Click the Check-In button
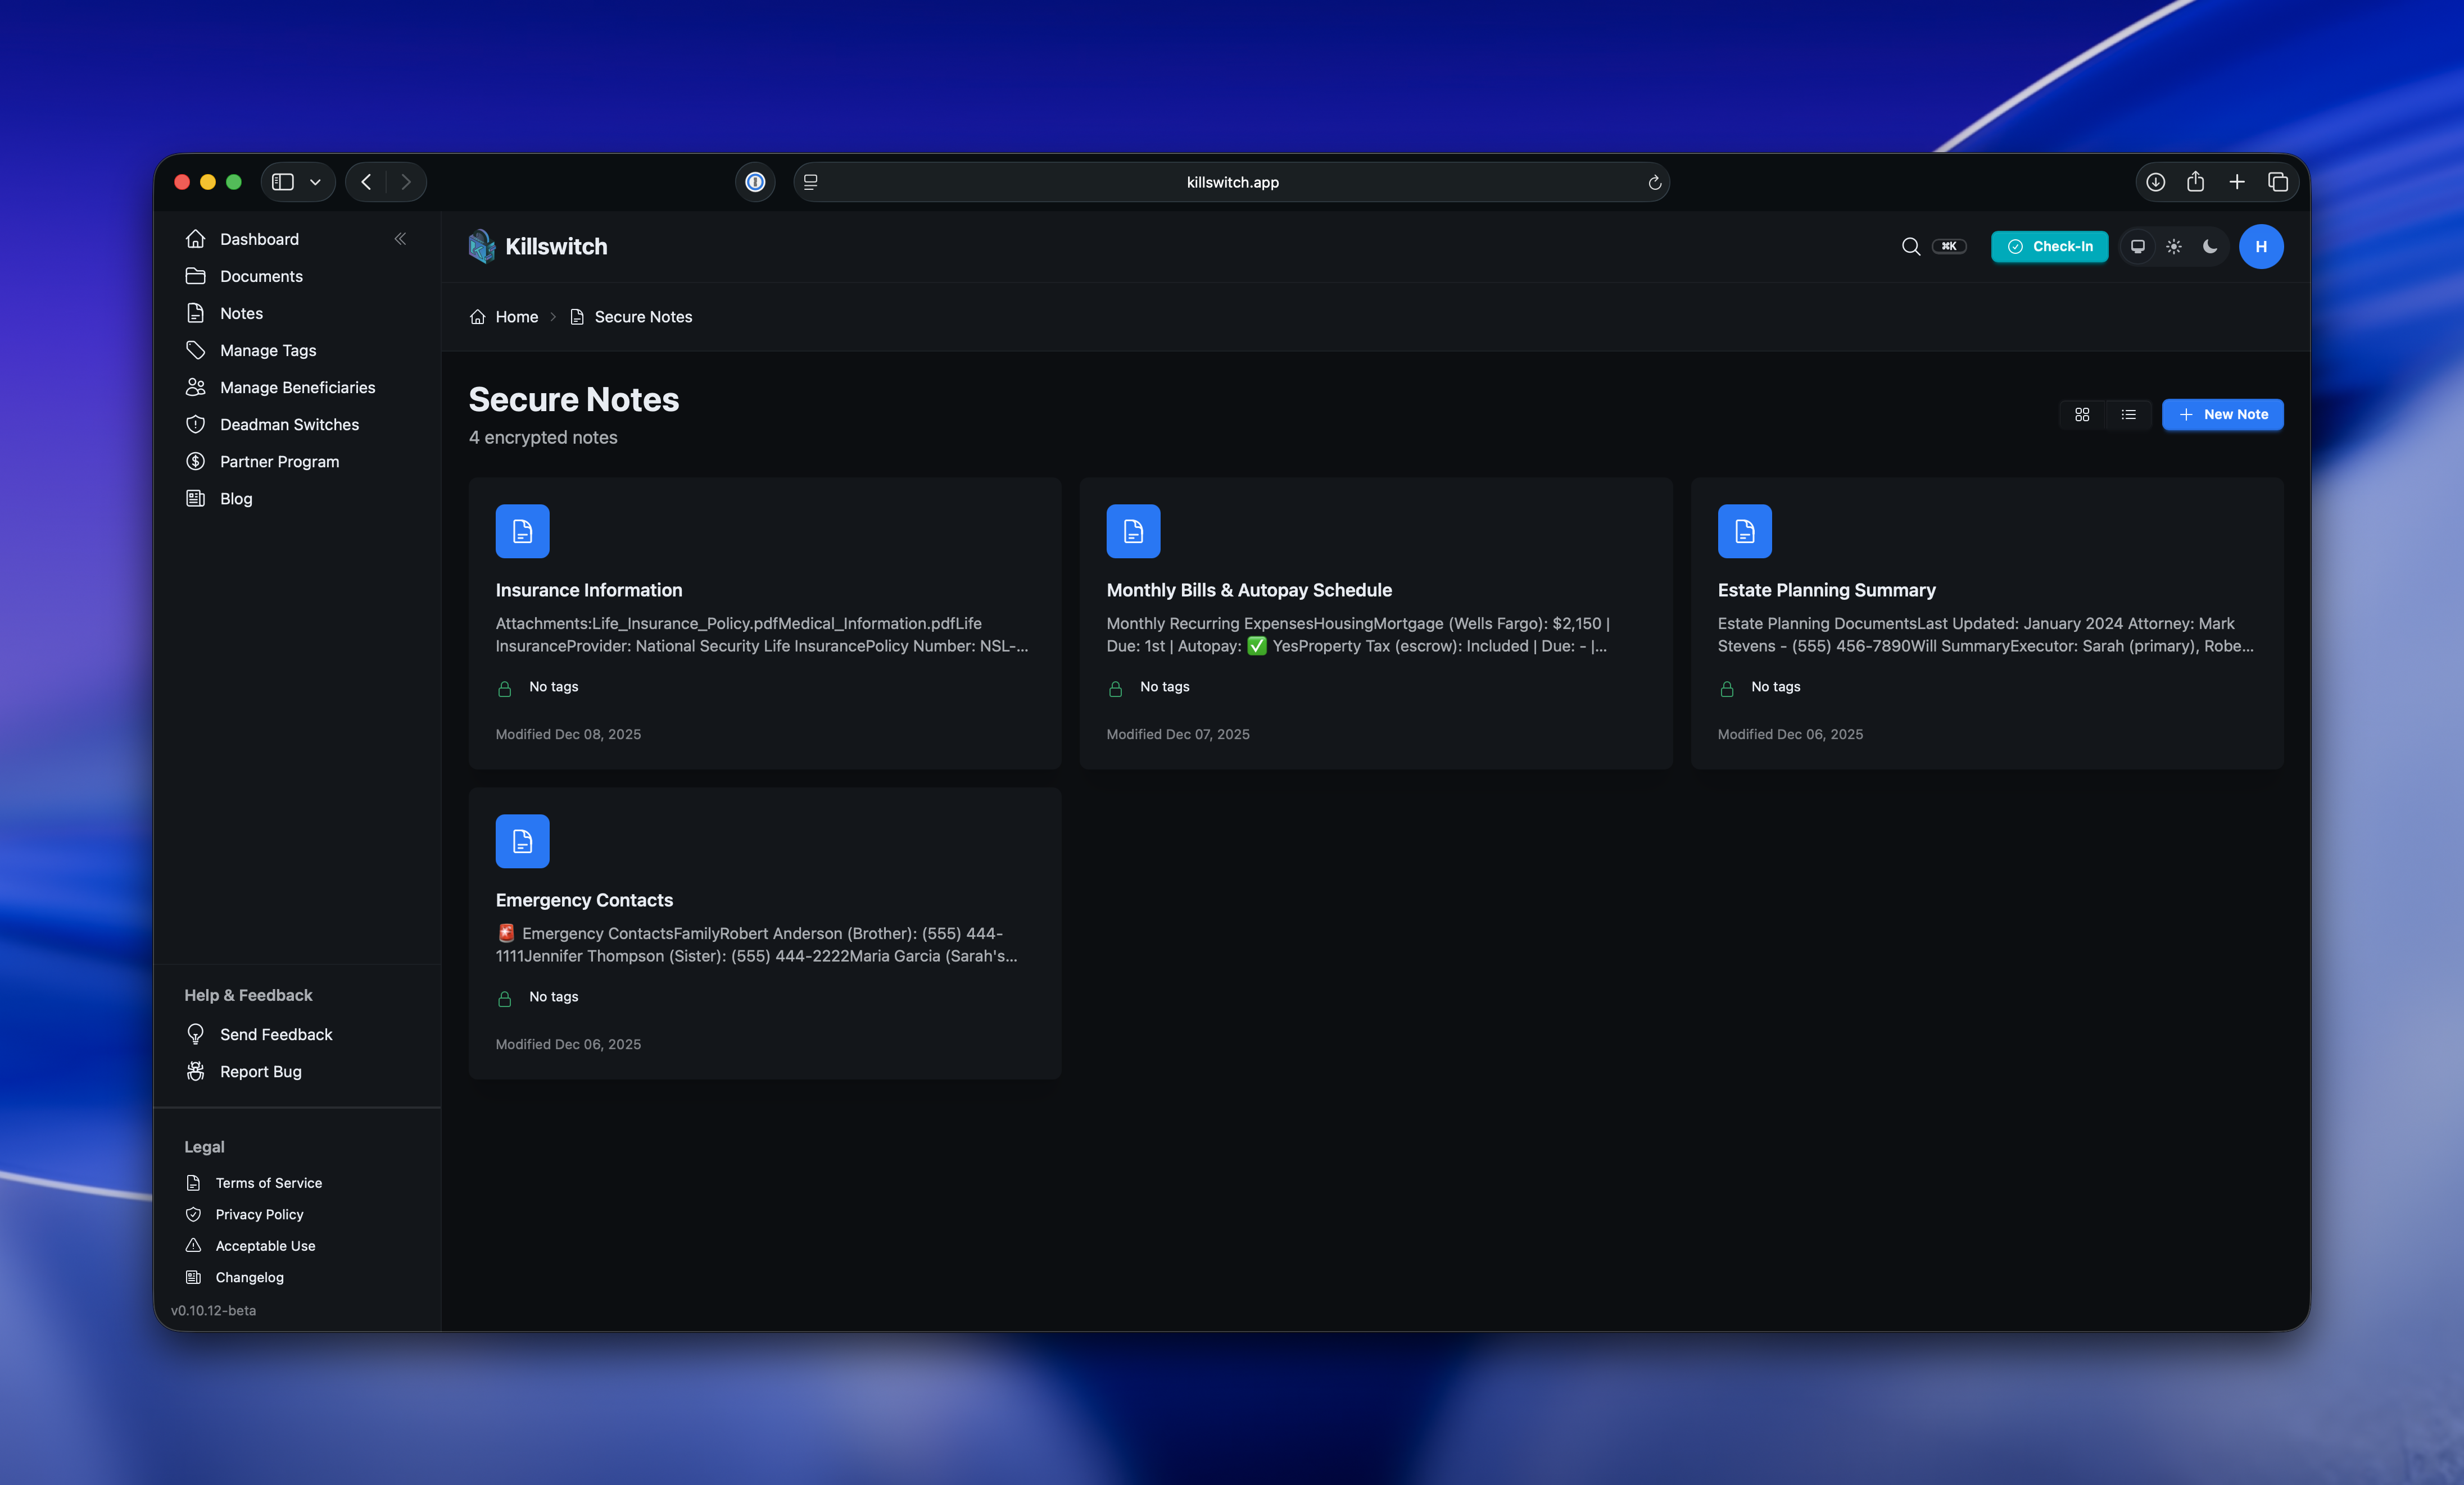2464x1485 pixels. pyautogui.click(x=2049, y=247)
